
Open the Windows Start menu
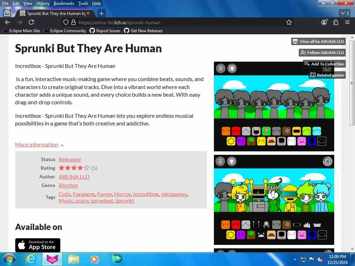point(9,259)
